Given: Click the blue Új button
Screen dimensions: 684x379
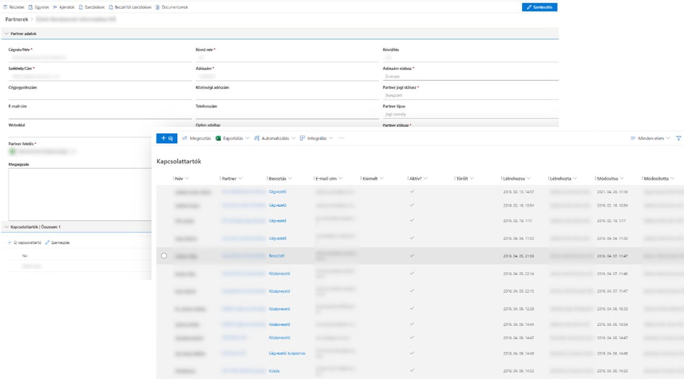Looking at the screenshot, I should point(167,138).
